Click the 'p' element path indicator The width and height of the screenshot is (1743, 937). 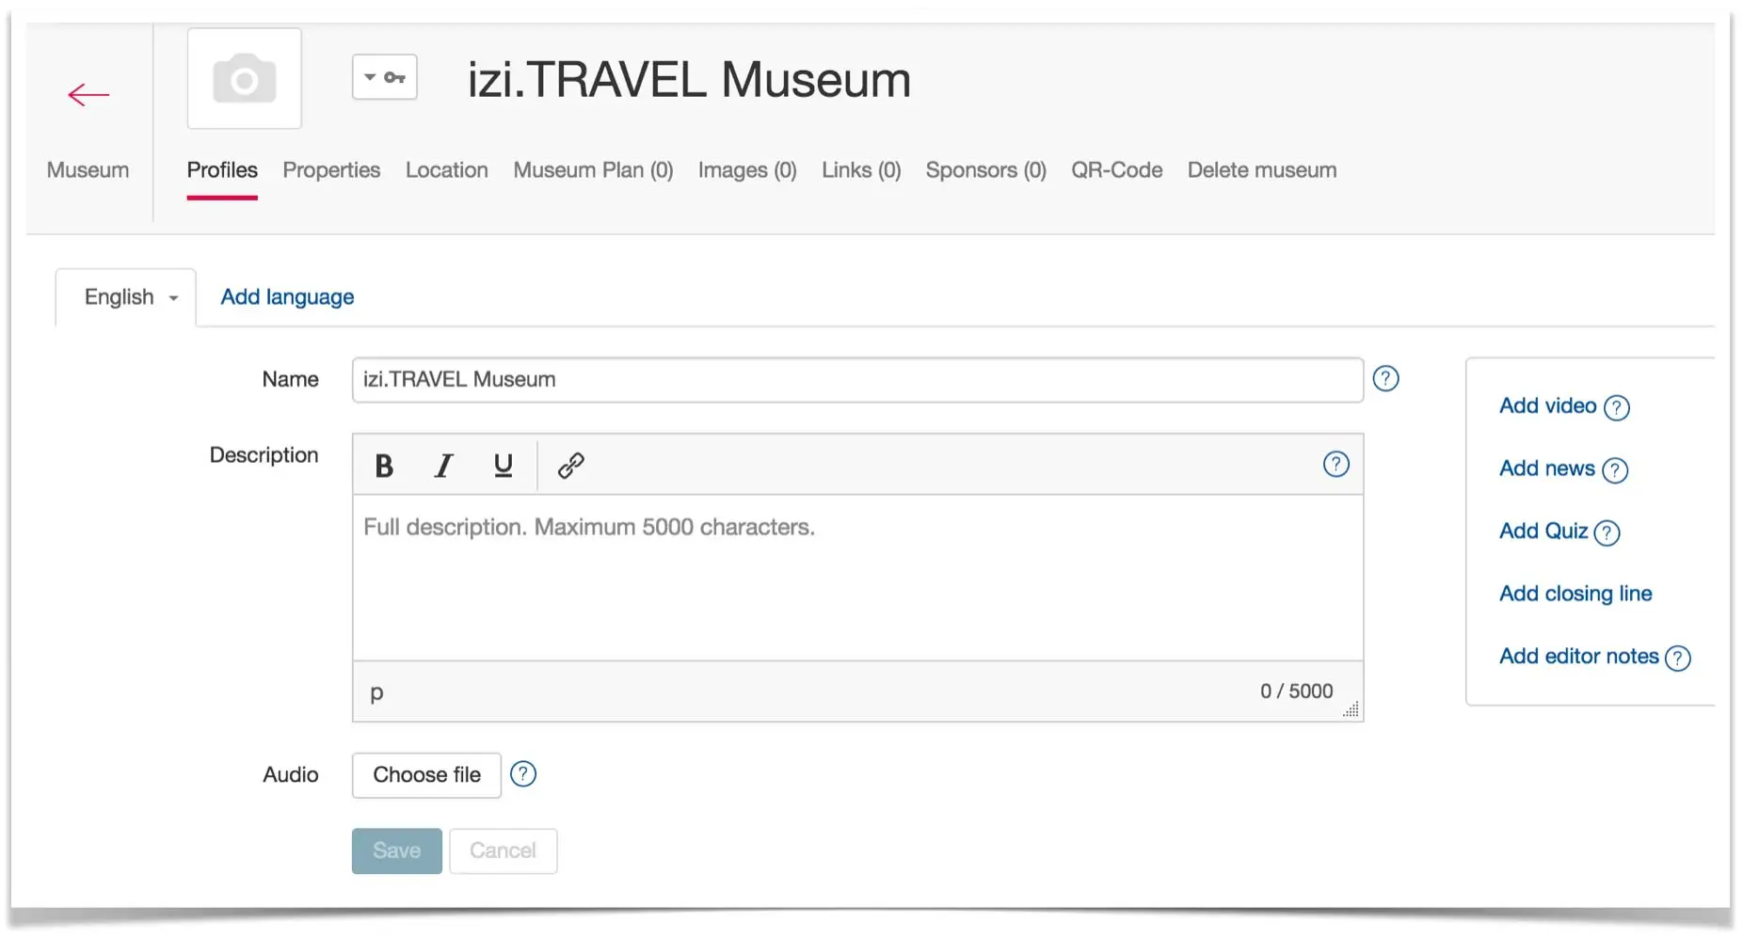(x=376, y=693)
